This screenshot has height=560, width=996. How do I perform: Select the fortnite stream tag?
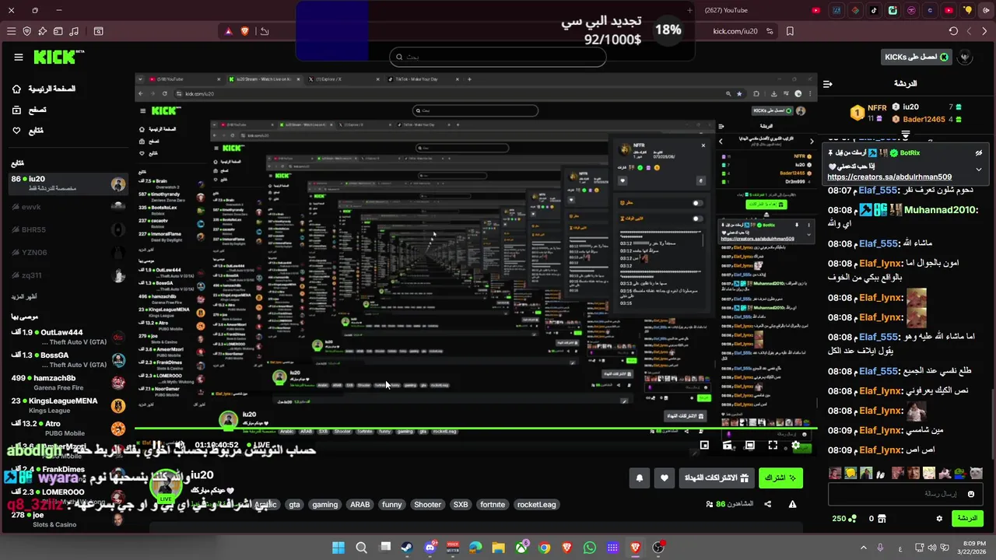click(x=493, y=504)
